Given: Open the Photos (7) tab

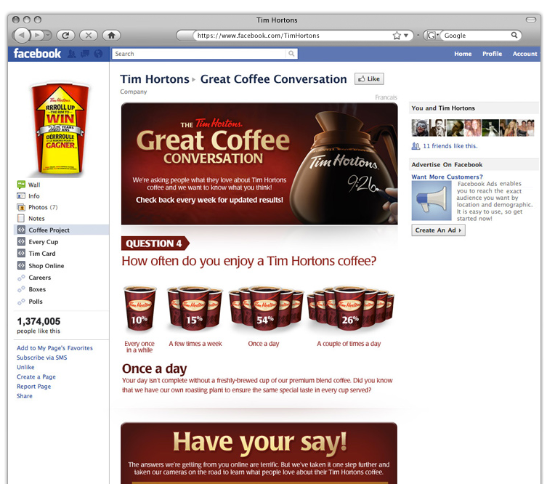Looking at the screenshot, I should coord(43,207).
